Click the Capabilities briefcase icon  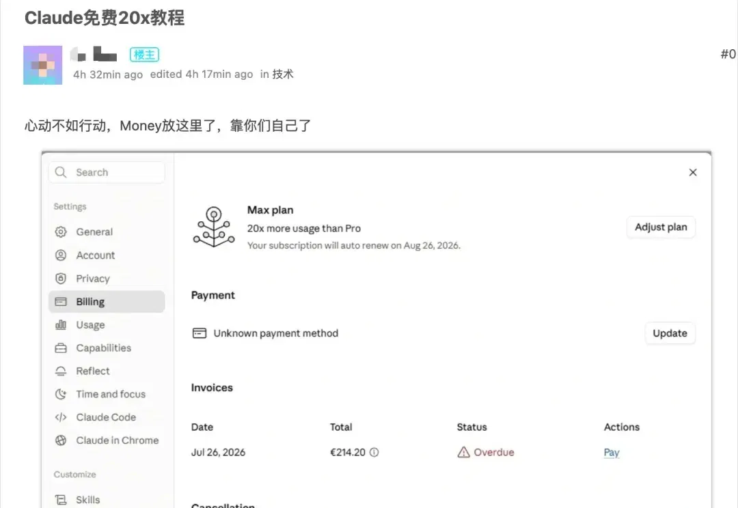point(61,348)
